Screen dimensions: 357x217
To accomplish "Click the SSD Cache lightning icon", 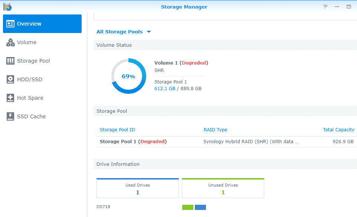I will click(10, 116).
